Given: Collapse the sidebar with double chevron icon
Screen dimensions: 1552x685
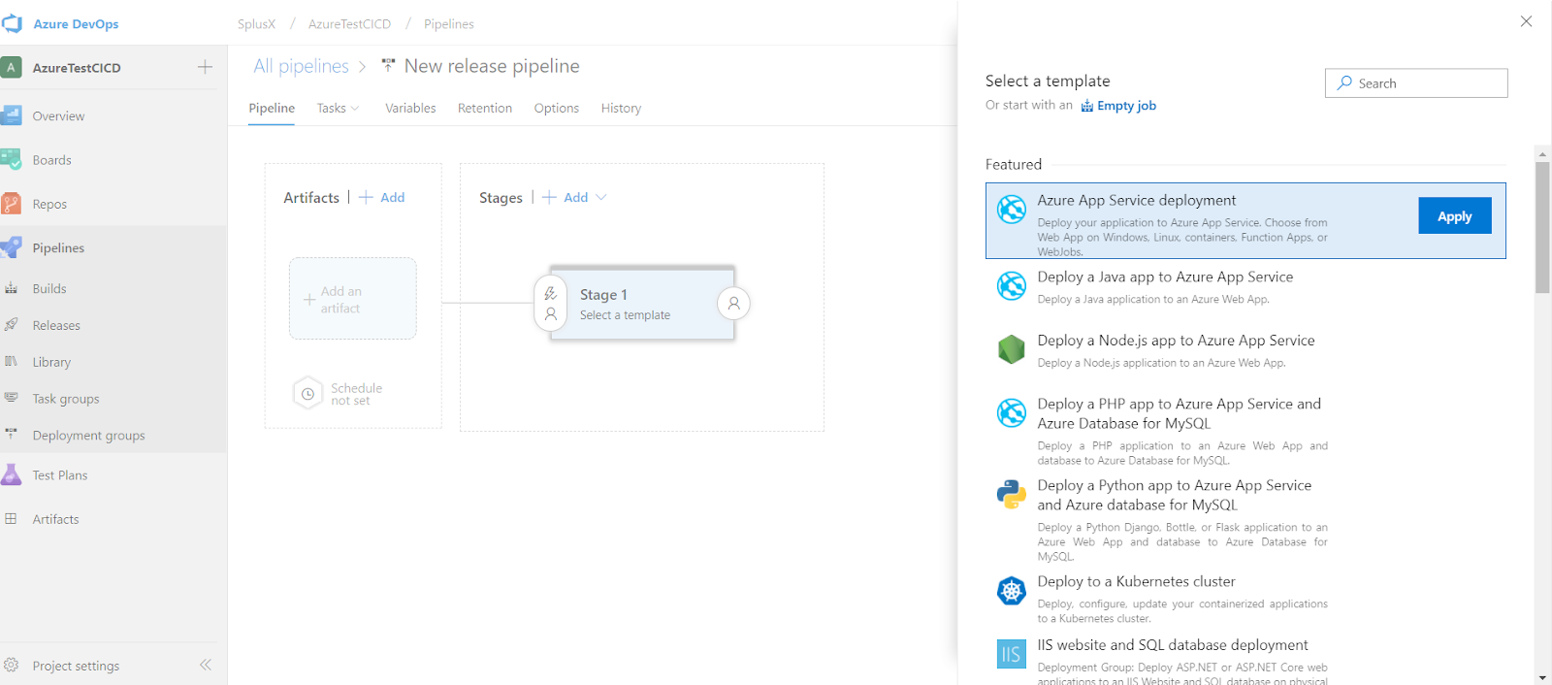Looking at the screenshot, I should [x=206, y=665].
